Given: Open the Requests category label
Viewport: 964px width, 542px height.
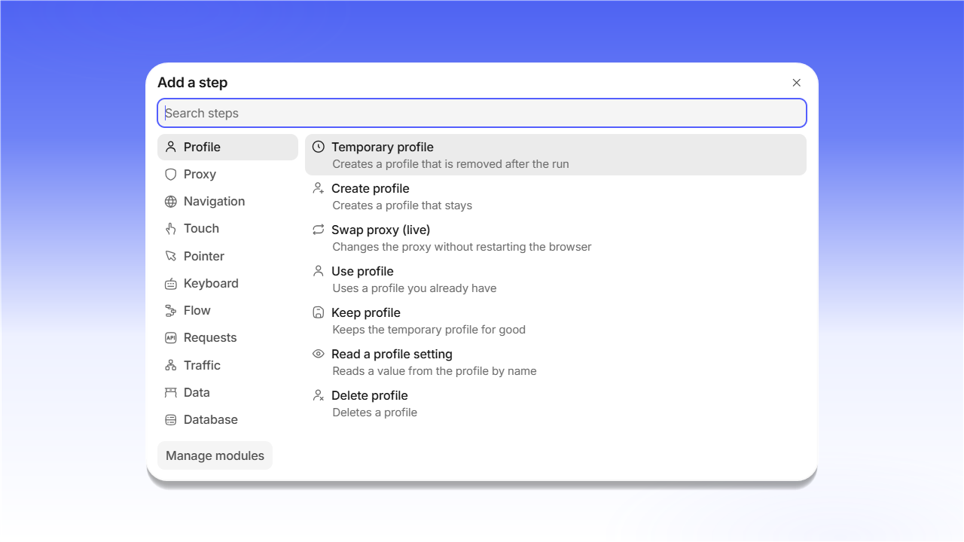Looking at the screenshot, I should pyautogui.click(x=210, y=337).
